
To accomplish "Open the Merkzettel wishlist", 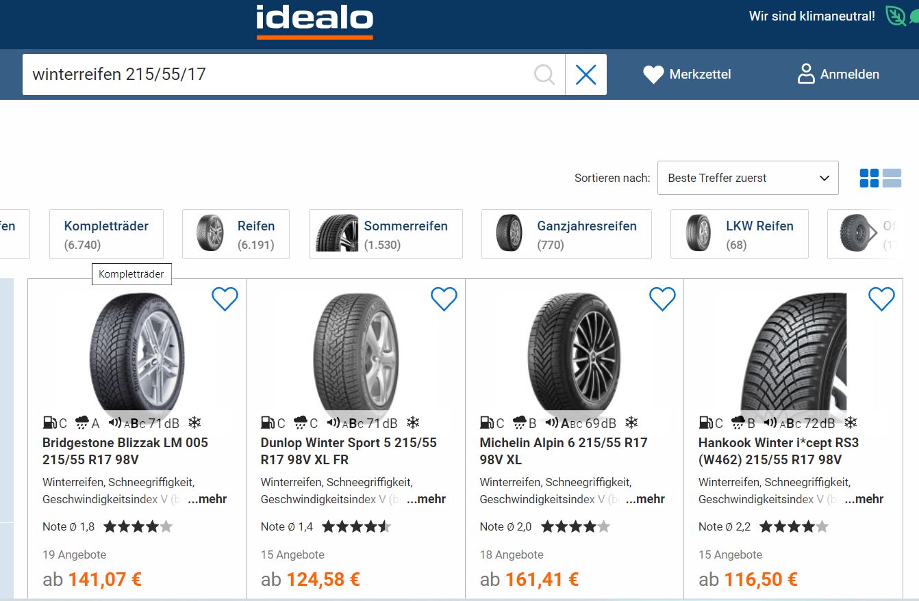I will click(687, 75).
